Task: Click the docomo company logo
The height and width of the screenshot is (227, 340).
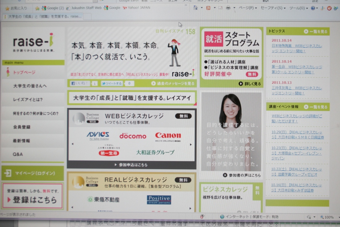Action: 133,136
